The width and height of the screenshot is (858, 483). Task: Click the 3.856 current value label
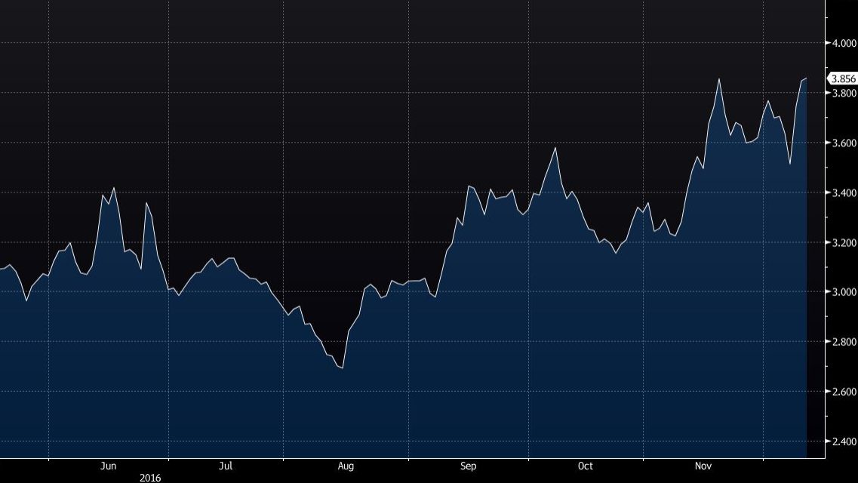point(842,78)
